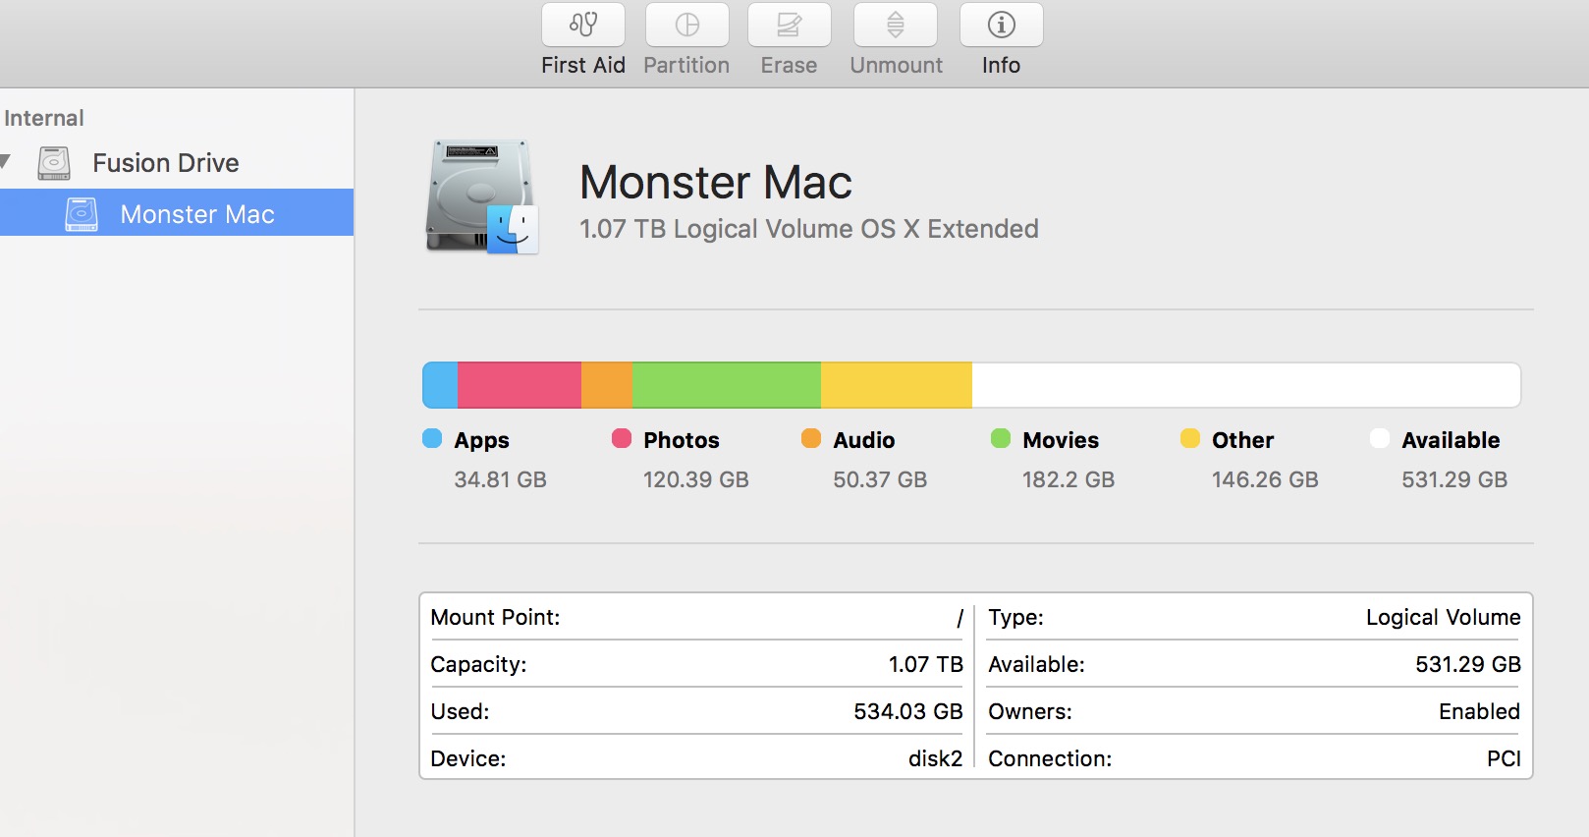Viewport: 1589px width, 837px height.
Task: Open the Info toolbar button
Action: 1002,25
